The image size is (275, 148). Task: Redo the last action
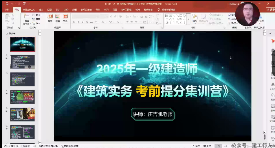[x=19, y=4]
